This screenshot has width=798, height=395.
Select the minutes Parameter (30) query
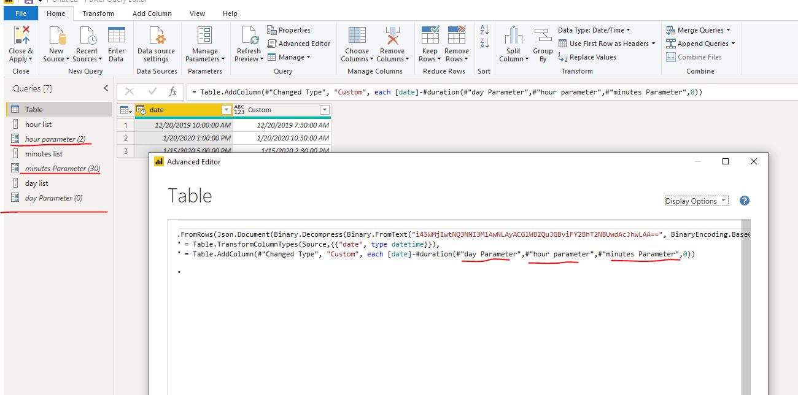(x=59, y=168)
